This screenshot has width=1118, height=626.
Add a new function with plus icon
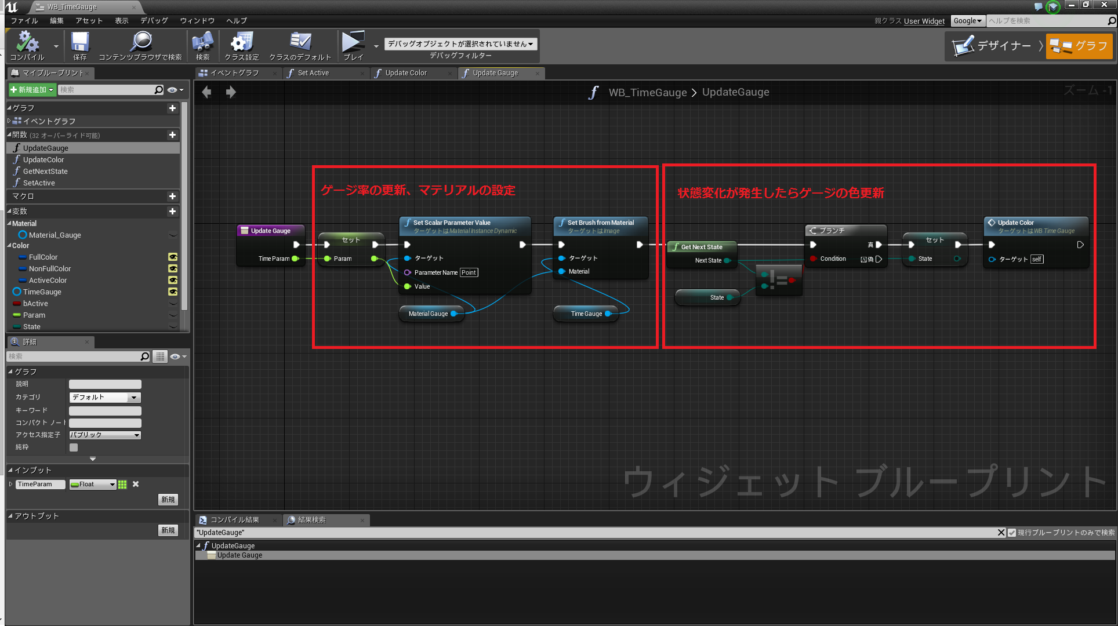tap(172, 135)
